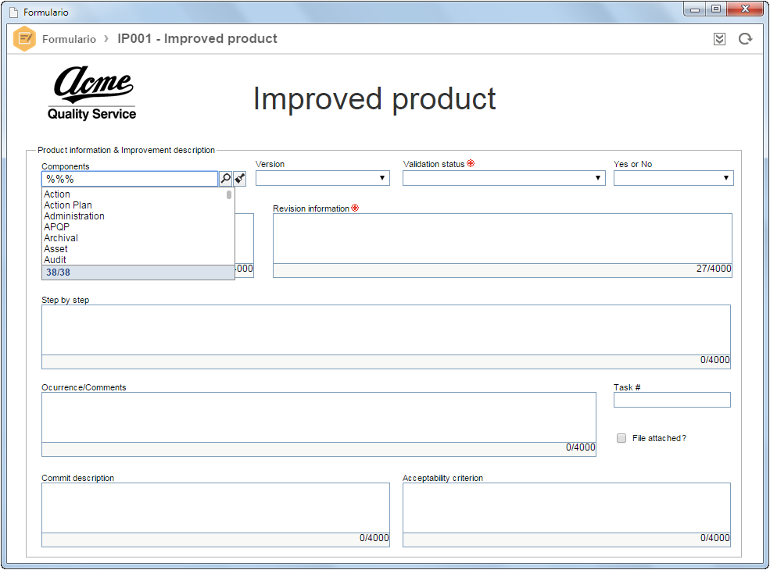This screenshot has width=770, height=570.
Task: Expand the Validation status dropdown
Action: pos(504,178)
